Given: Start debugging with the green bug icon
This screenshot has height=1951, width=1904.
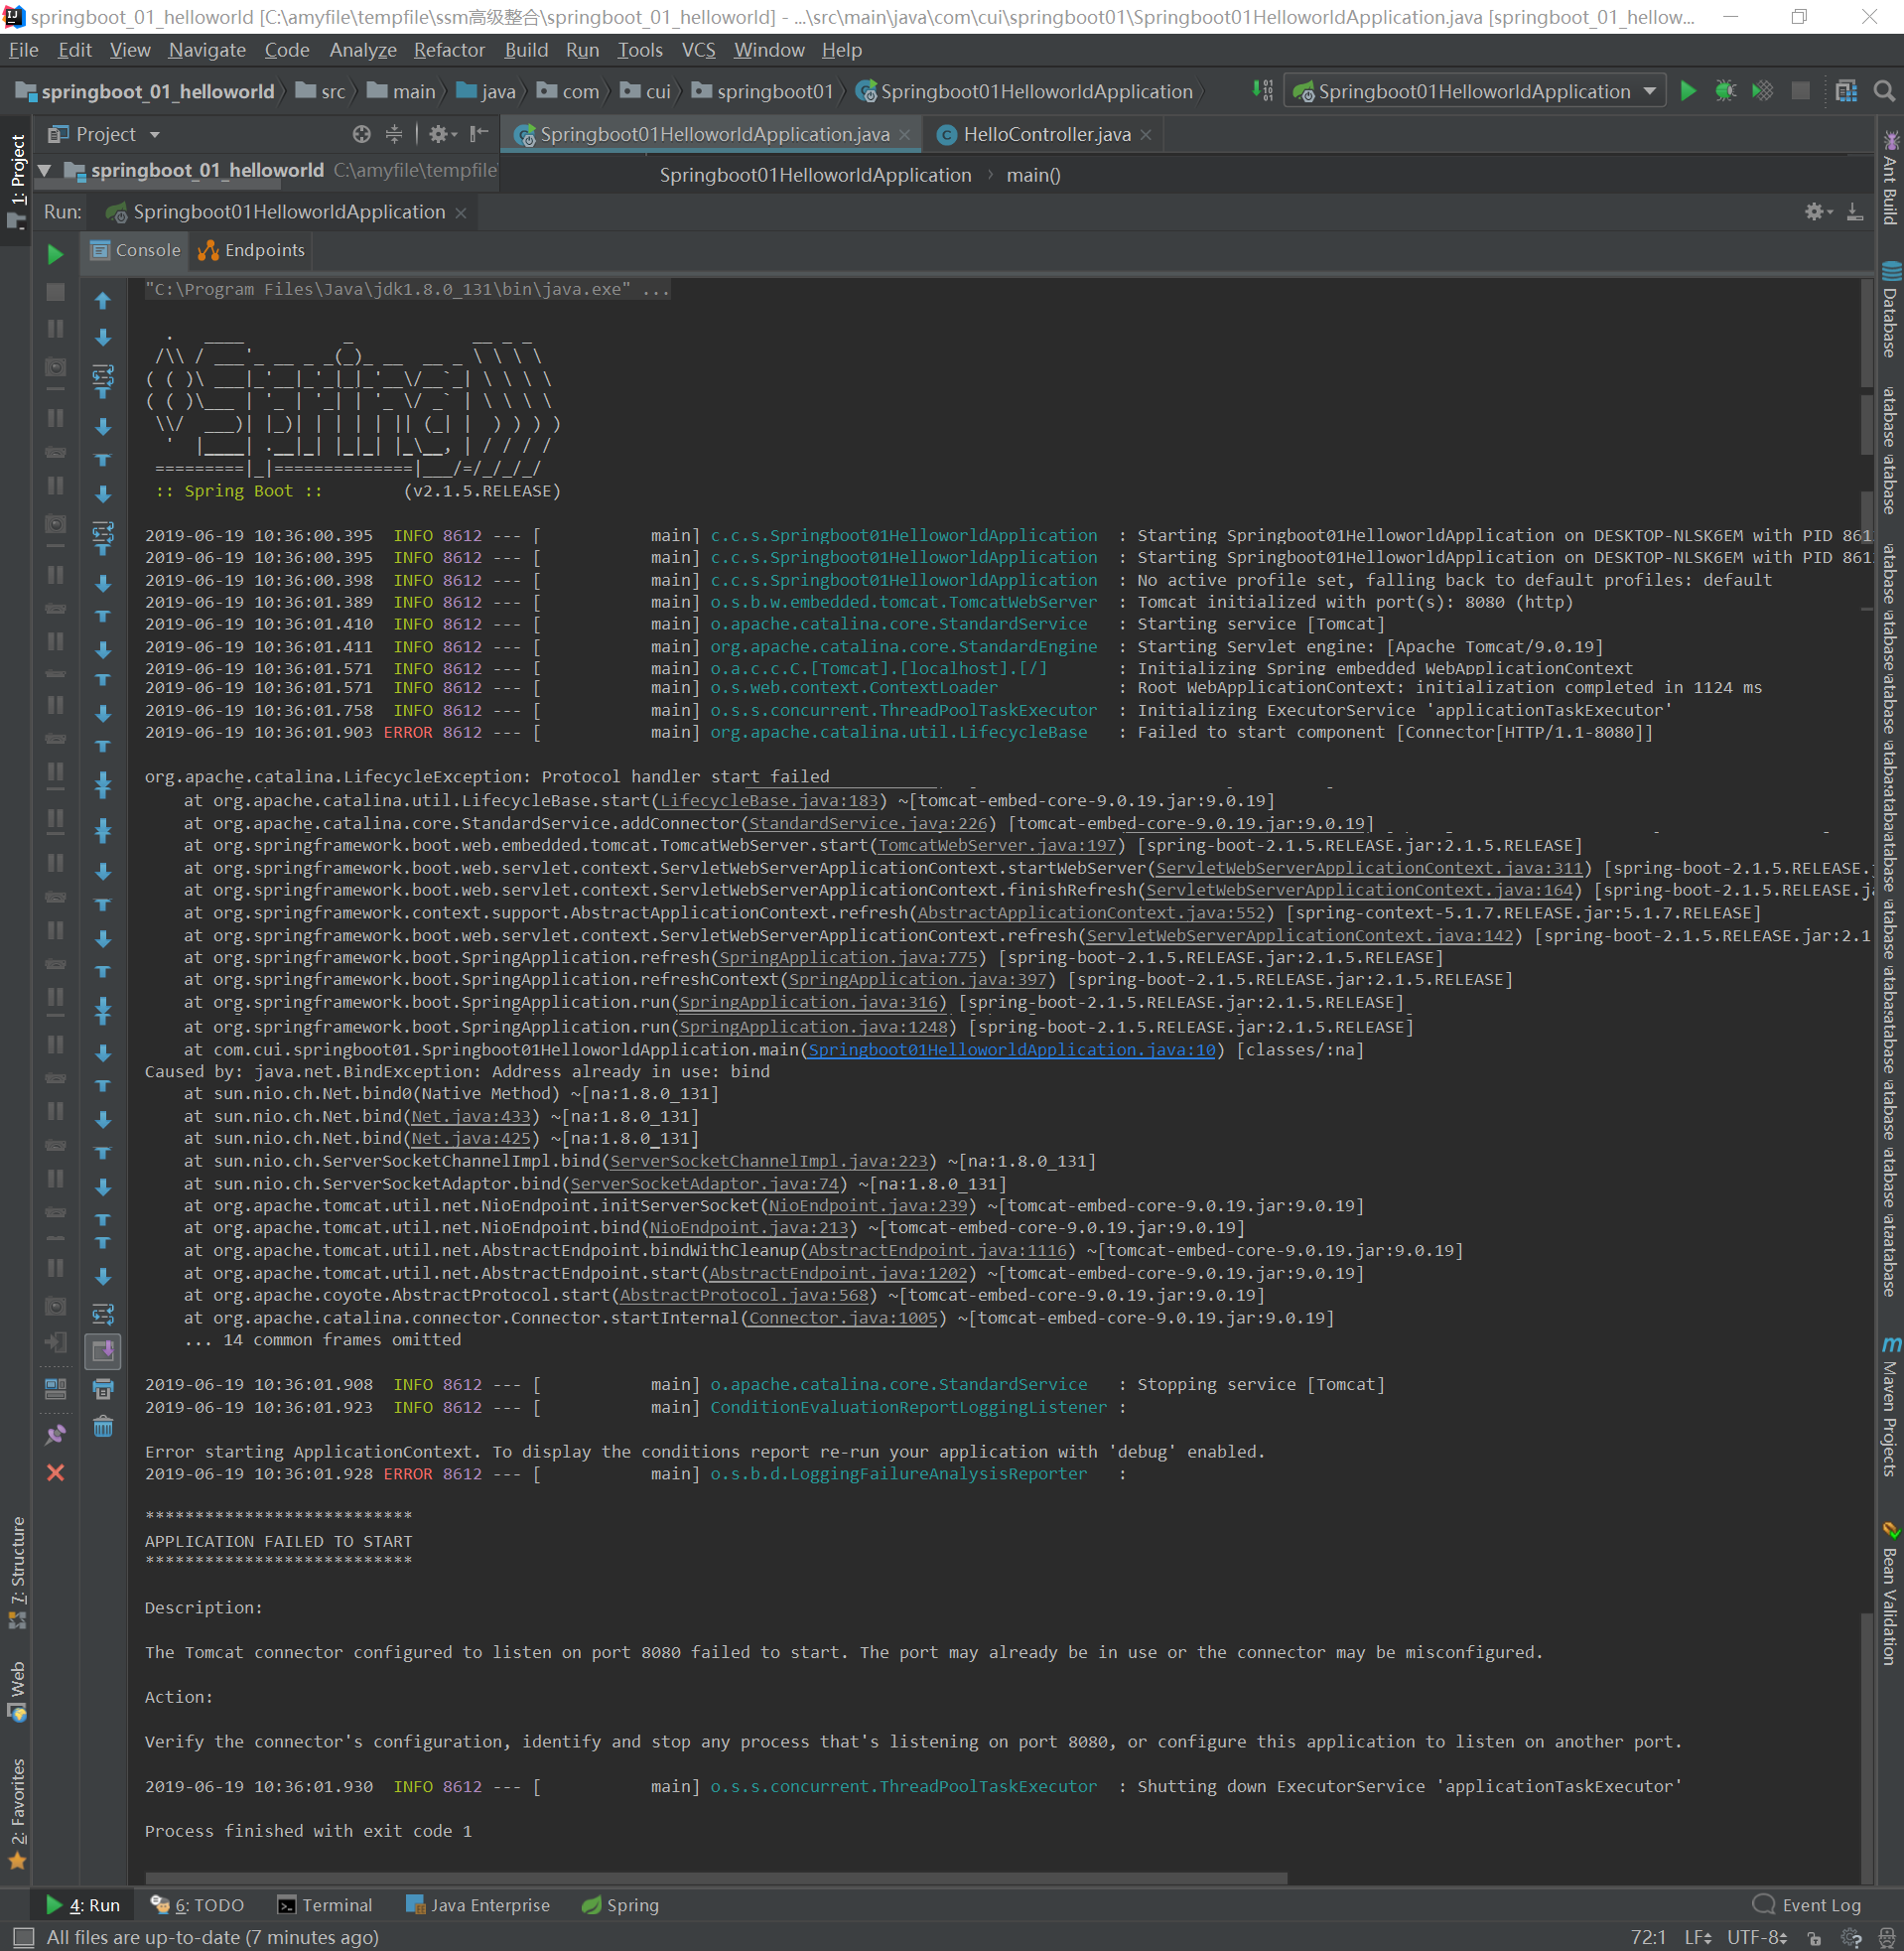Looking at the screenshot, I should tap(1725, 91).
